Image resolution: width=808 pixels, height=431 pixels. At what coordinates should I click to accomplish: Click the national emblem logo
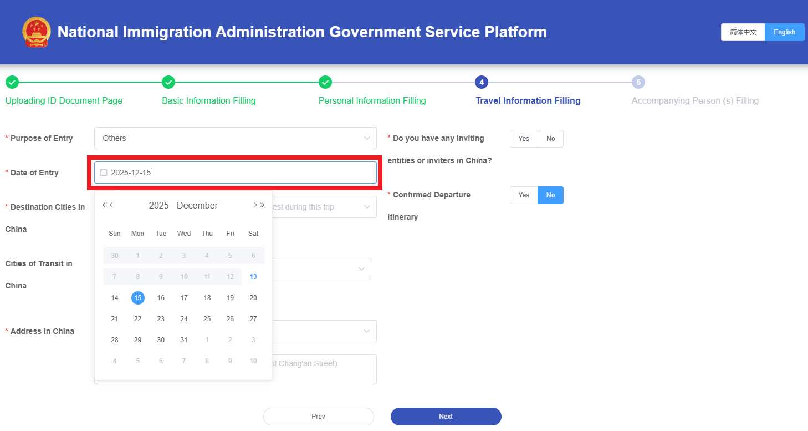click(x=37, y=32)
